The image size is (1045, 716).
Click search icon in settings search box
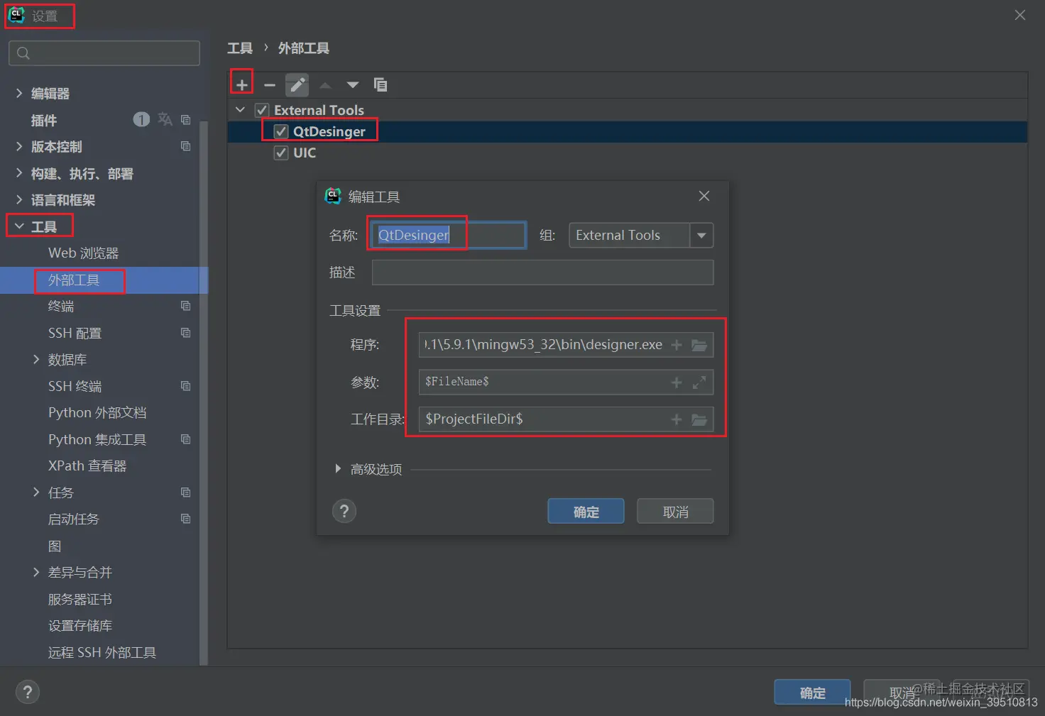click(x=23, y=53)
